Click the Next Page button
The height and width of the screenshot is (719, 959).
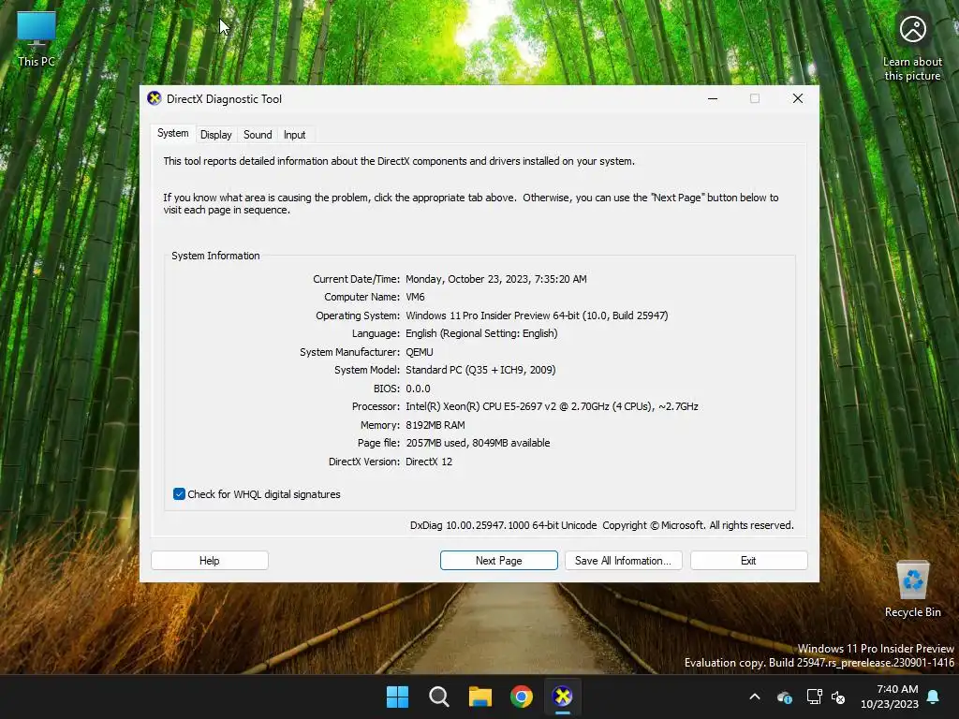tap(498, 561)
